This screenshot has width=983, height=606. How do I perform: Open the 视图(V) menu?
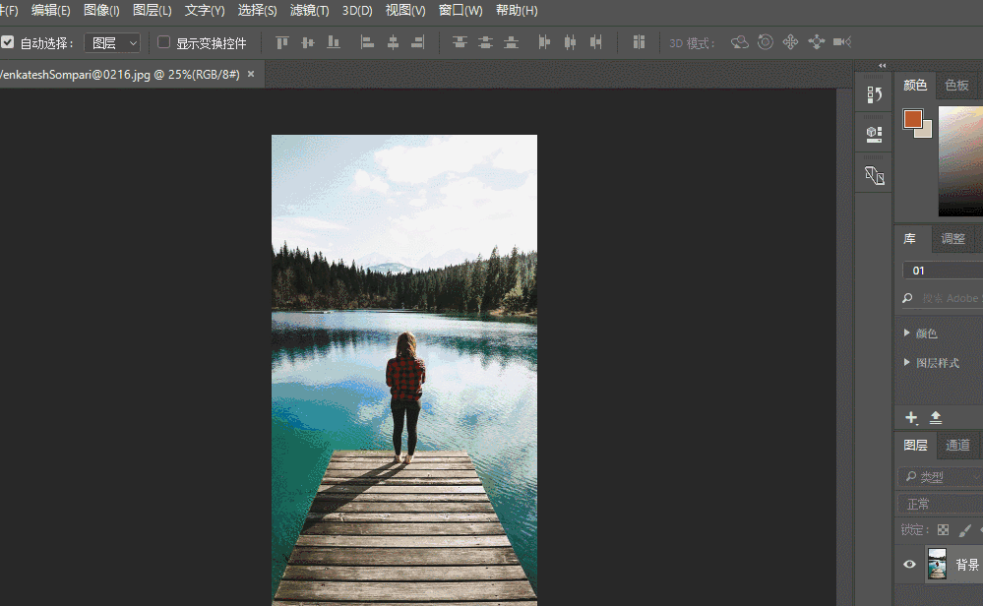(405, 11)
